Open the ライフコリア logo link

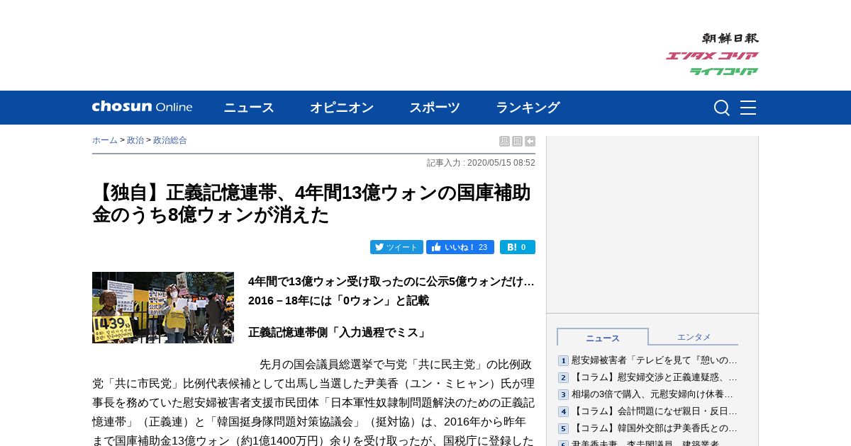[x=723, y=72]
